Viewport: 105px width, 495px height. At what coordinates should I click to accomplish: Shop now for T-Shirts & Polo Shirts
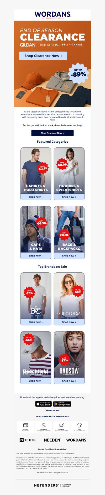[x=36, y=197]
